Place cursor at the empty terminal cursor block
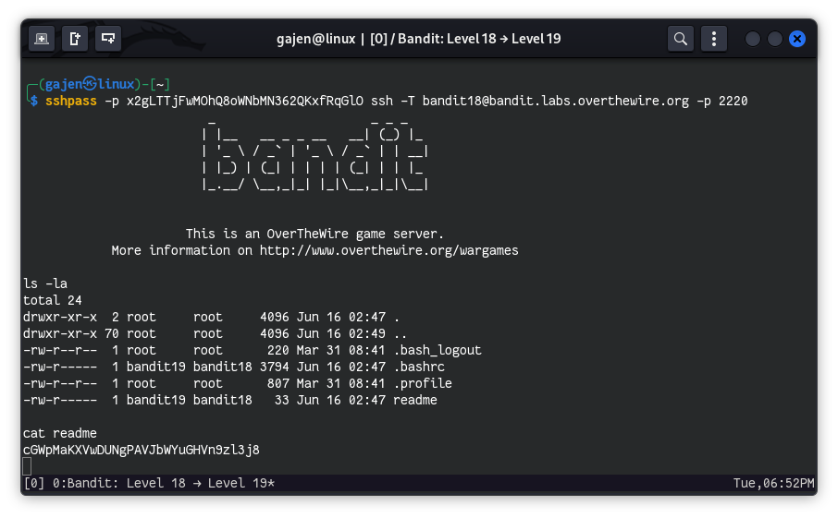The width and height of the screenshot is (838, 518). click(x=27, y=466)
